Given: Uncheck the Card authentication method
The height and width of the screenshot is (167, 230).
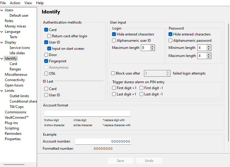Looking at the screenshot, I should click(x=46, y=30).
